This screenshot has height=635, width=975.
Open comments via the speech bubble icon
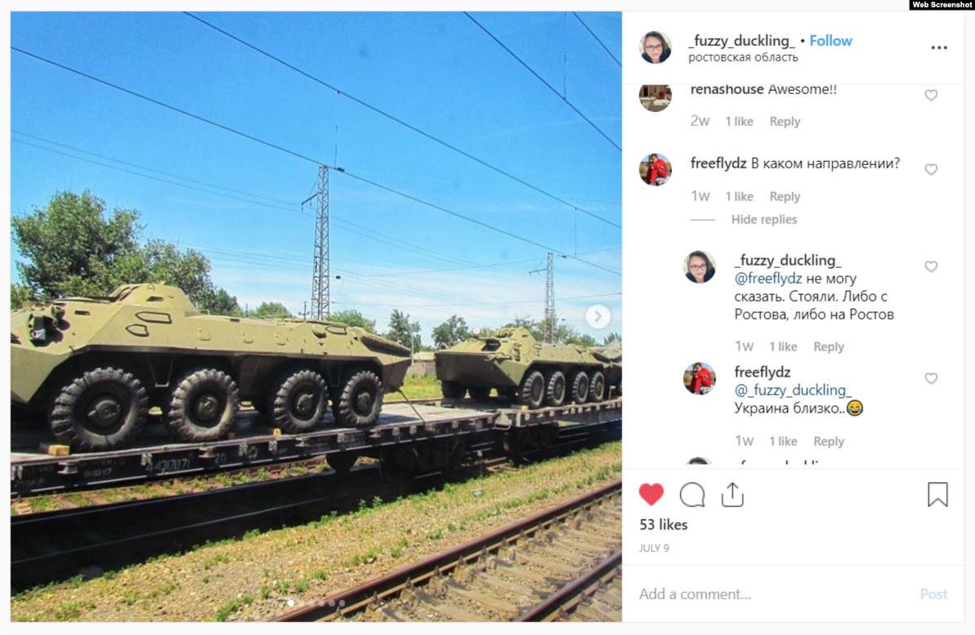pos(692,495)
